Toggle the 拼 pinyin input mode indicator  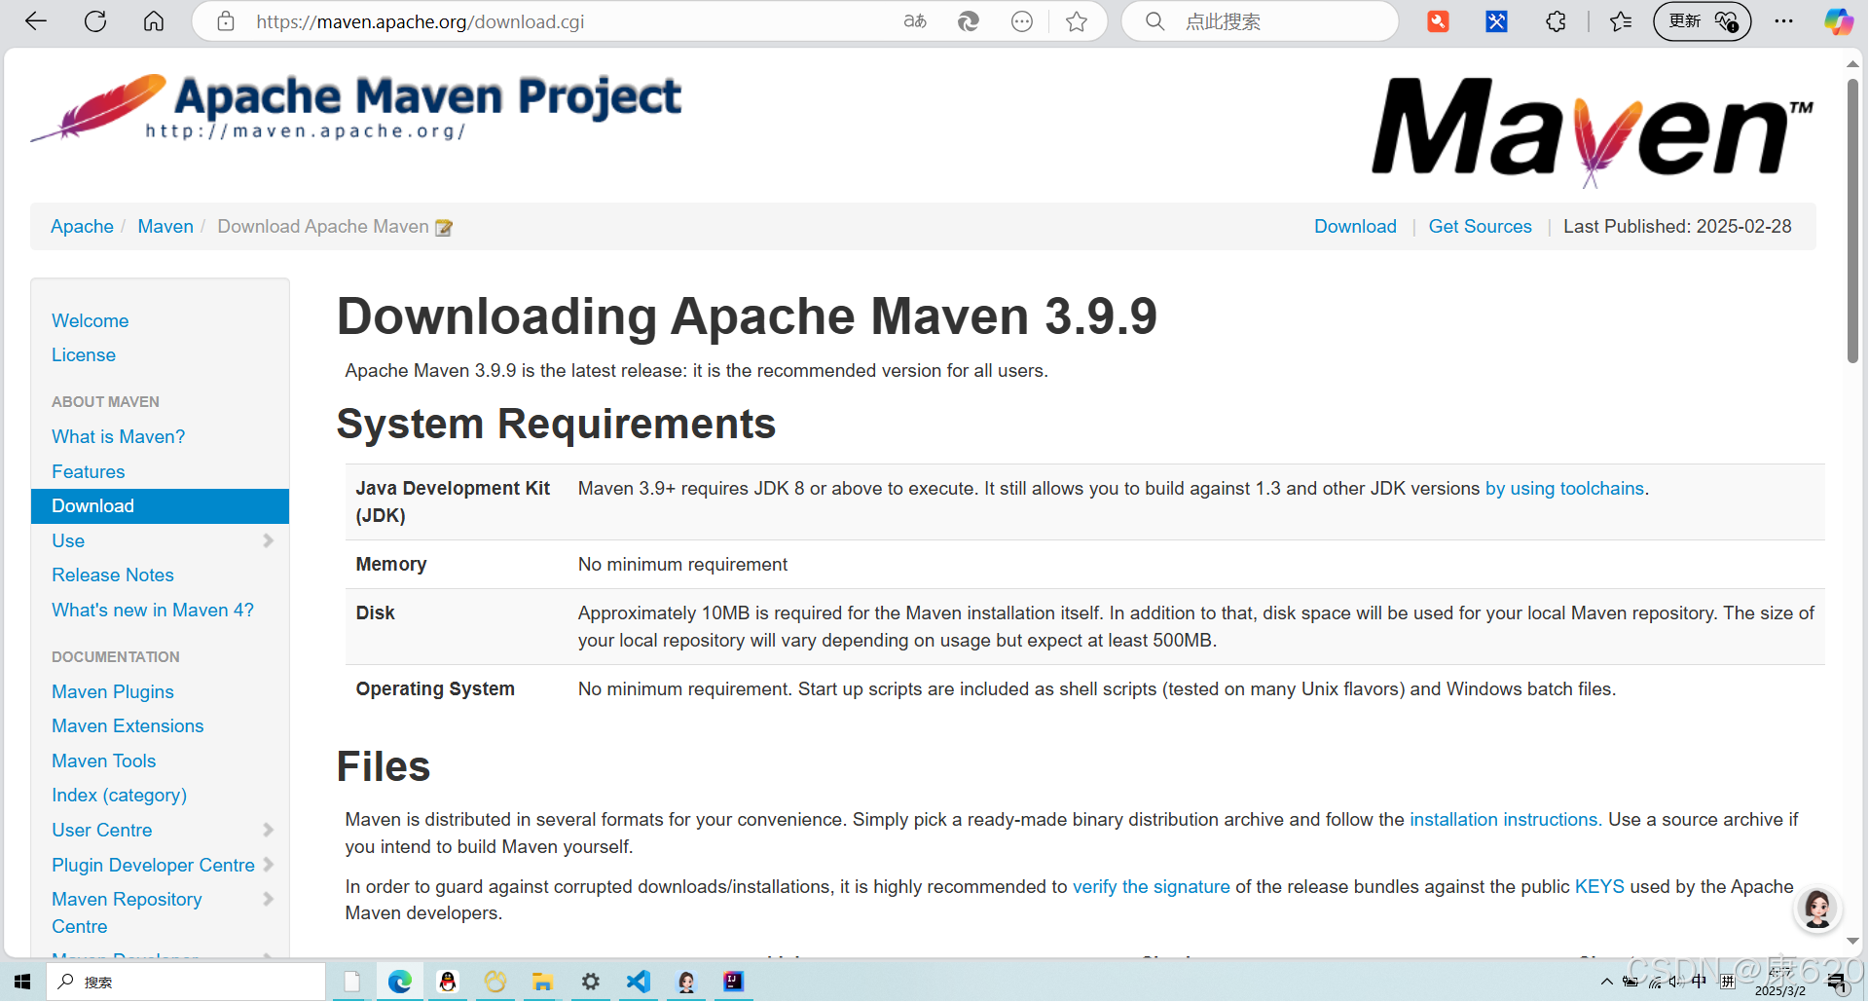coord(1728,982)
